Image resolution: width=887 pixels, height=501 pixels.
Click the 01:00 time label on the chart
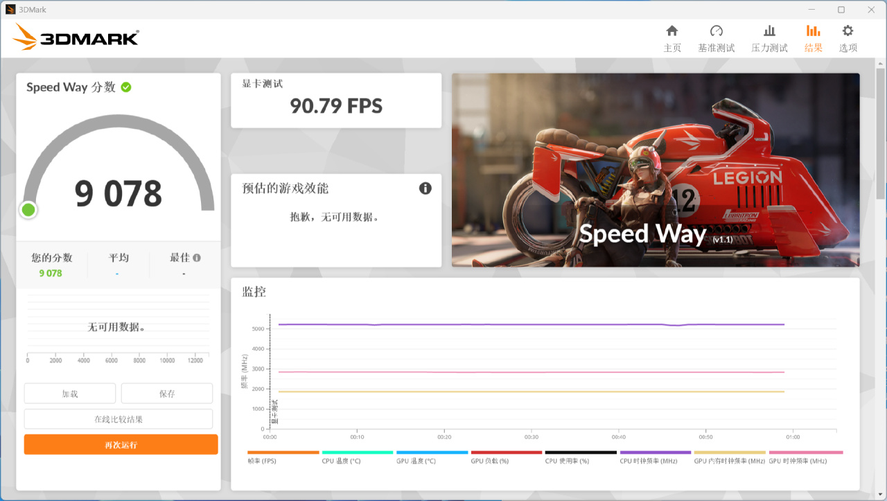tap(793, 437)
